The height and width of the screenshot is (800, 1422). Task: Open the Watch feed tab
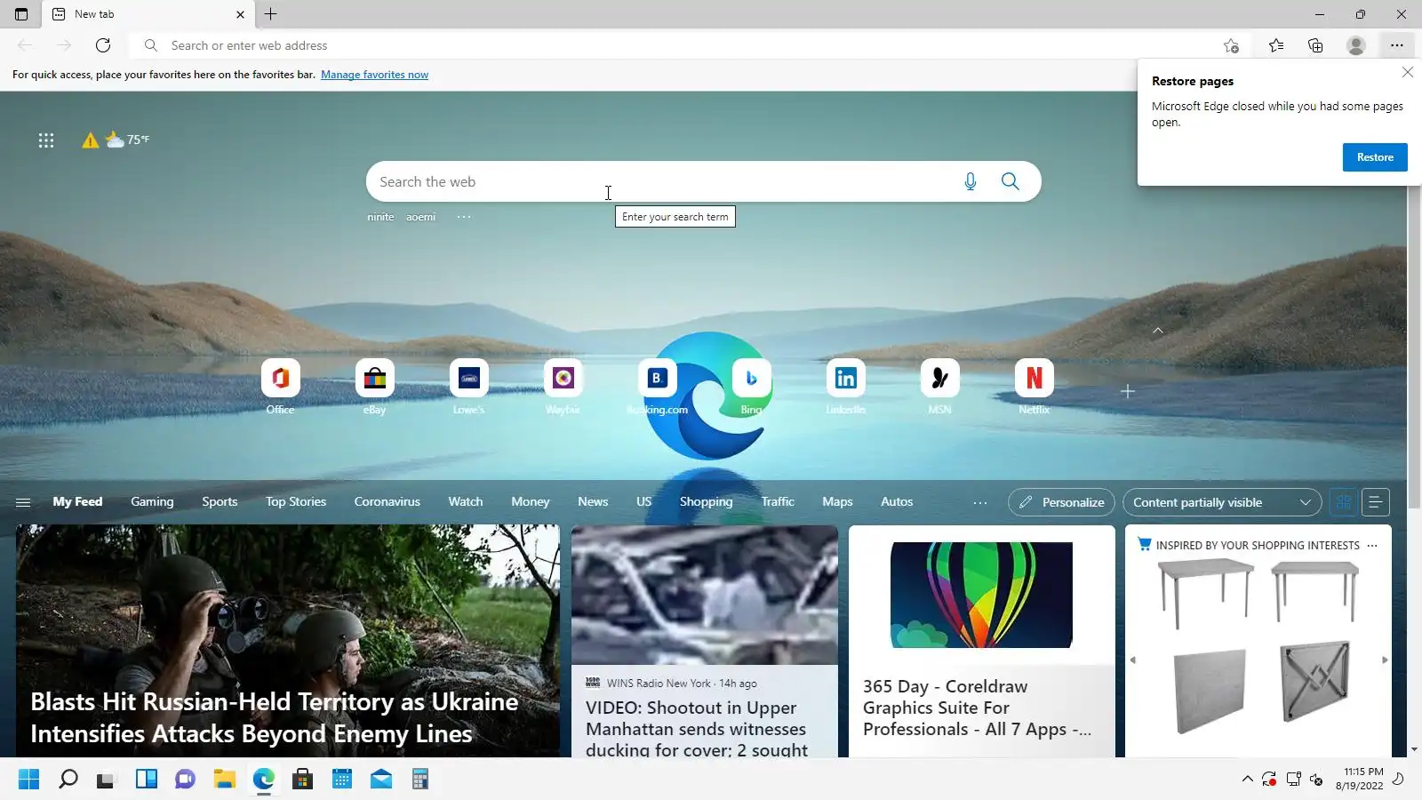pyautogui.click(x=466, y=502)
